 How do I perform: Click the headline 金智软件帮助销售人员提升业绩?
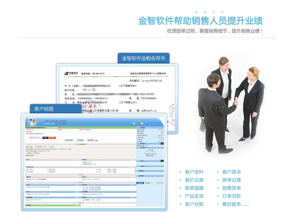click(x=200, y=21)
